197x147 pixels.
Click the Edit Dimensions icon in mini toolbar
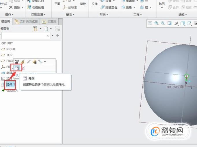click(17, 62)
